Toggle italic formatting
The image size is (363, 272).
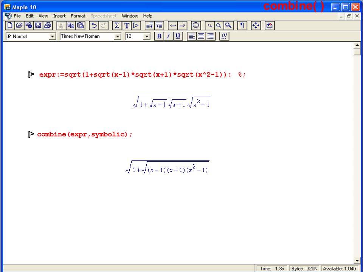coord(168,36)
